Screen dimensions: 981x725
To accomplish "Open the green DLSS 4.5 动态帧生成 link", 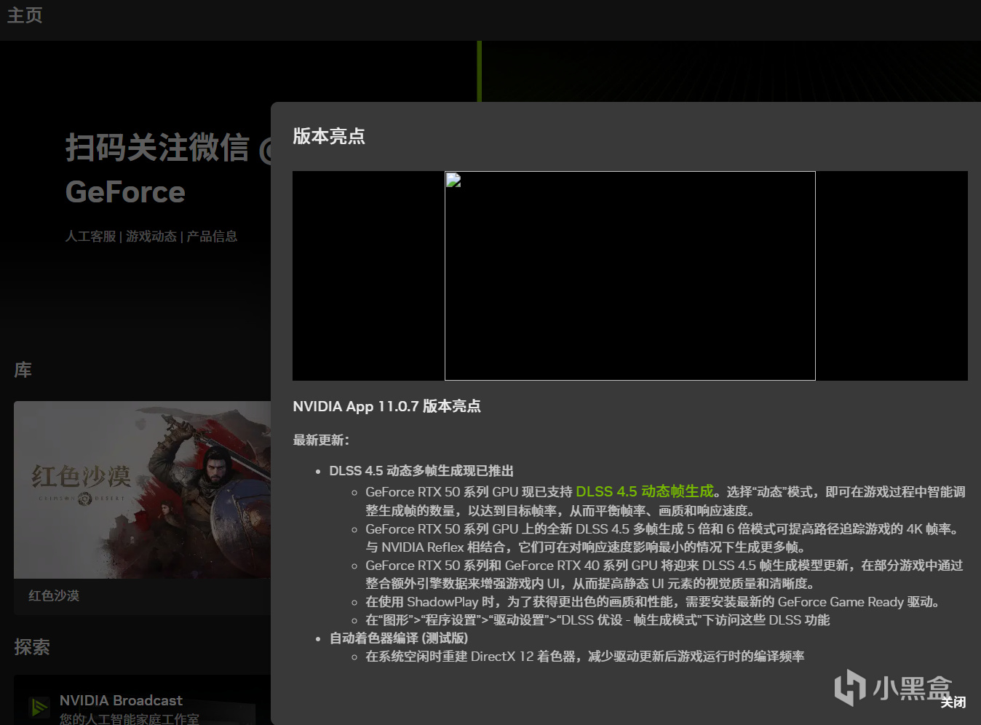I will click(645, 492).
